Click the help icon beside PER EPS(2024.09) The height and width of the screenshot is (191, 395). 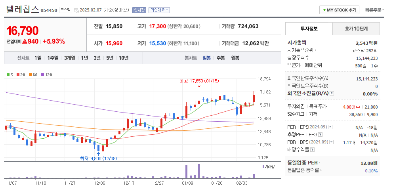click(330, 127)
